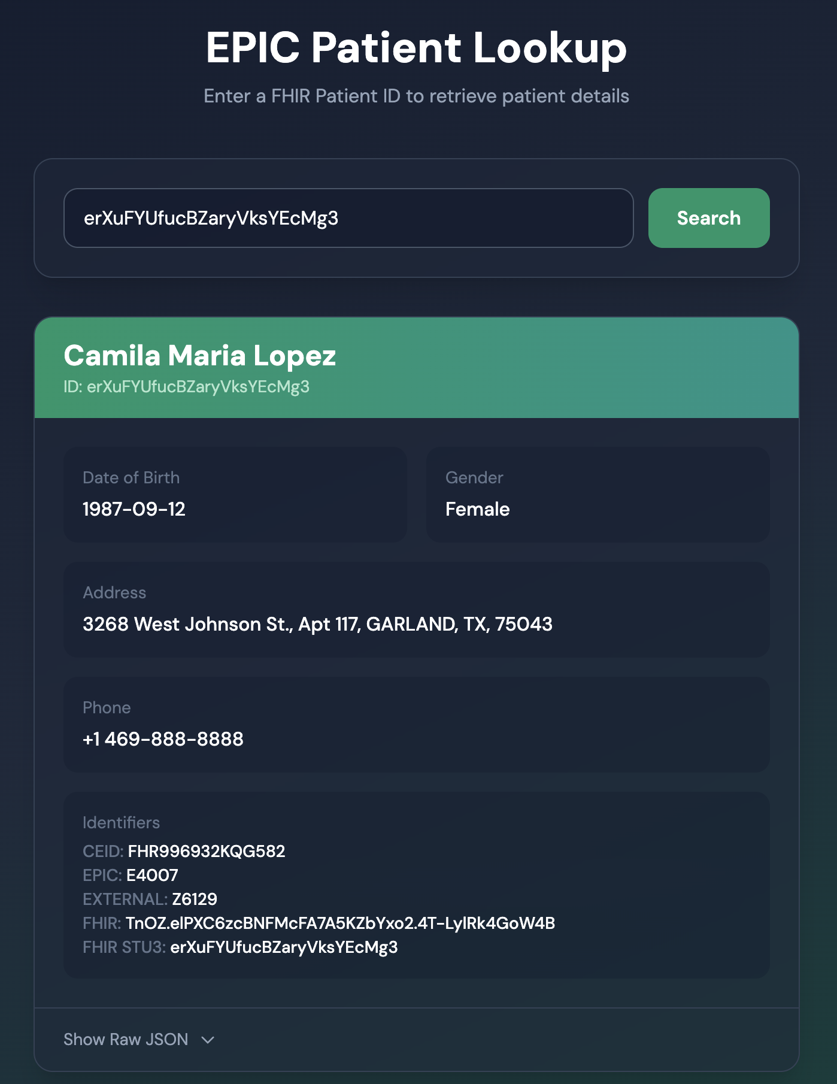
Task: Click the EXTERNAL identifier value Z6129
Action: [x=194, y=899]
